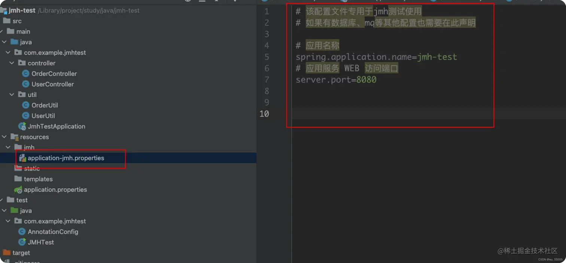
Task: Open JmhTestApplication main class
Action: [x=56, y=126]
